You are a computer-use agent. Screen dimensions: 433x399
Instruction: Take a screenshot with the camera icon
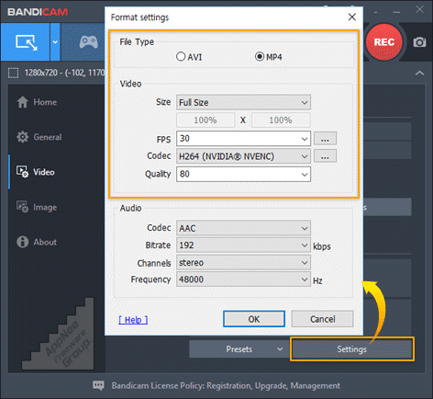tap(419, 42)
